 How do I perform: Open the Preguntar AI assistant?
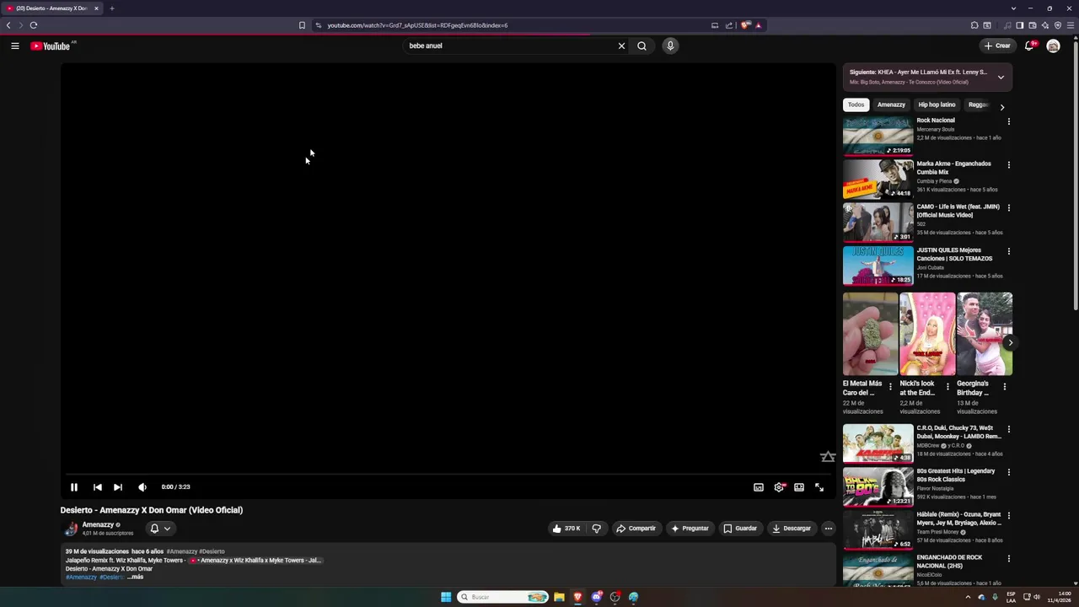690,529
